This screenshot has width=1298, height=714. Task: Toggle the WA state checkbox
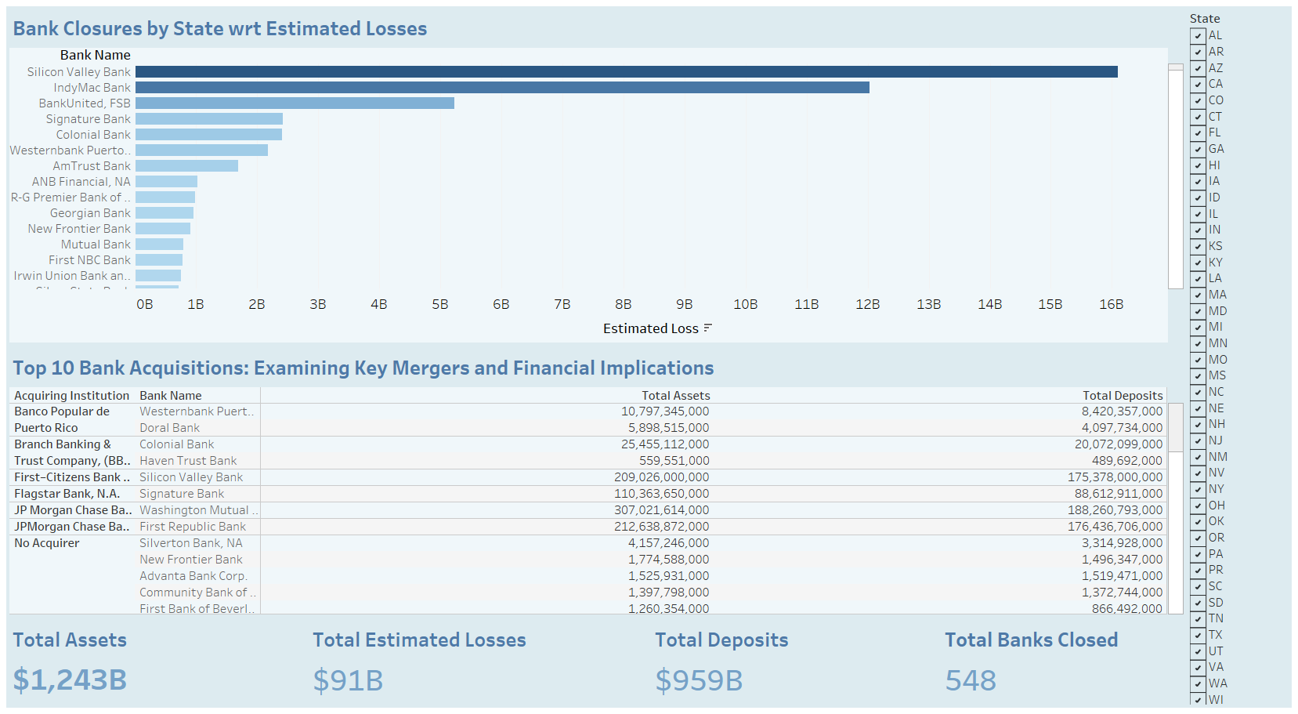tap(1198, 683)
